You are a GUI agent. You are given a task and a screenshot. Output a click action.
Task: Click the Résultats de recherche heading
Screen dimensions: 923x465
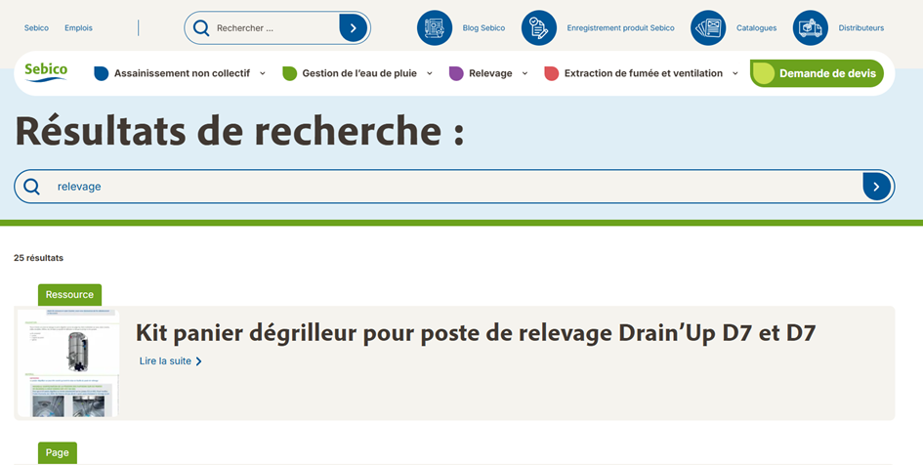point(239,131)
